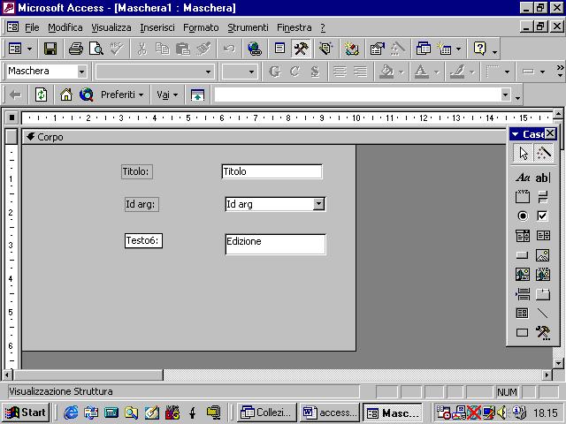Screen dimensions: 566x424
Task: Select the Label tool in the toolbox
Action: pos(523,178)
